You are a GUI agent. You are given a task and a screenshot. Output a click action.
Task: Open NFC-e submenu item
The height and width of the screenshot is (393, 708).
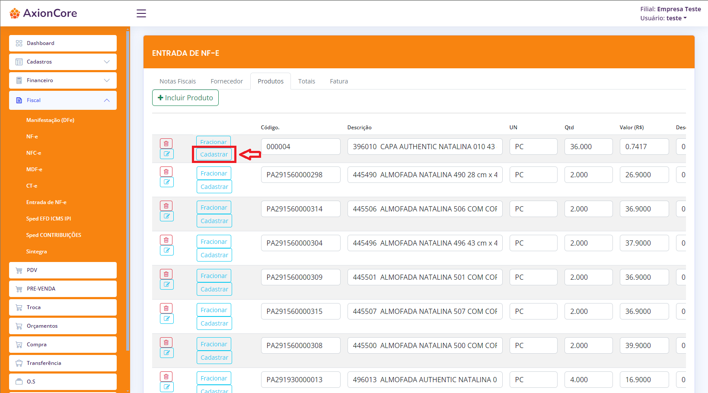click(34, 153)
